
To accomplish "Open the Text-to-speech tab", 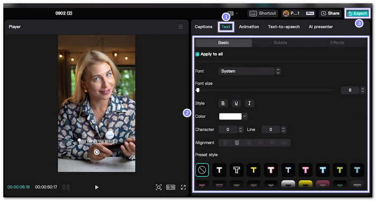I will tap(284, 27).
